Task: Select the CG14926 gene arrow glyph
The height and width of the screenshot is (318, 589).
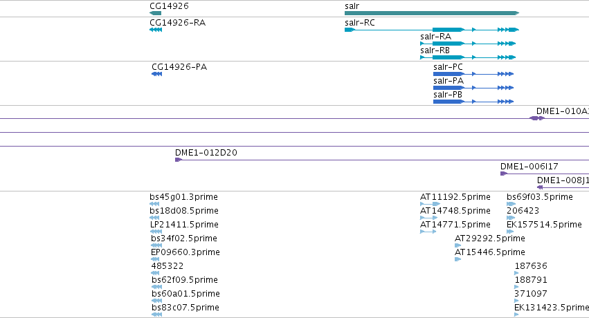Action: click(x=155, y=13)
